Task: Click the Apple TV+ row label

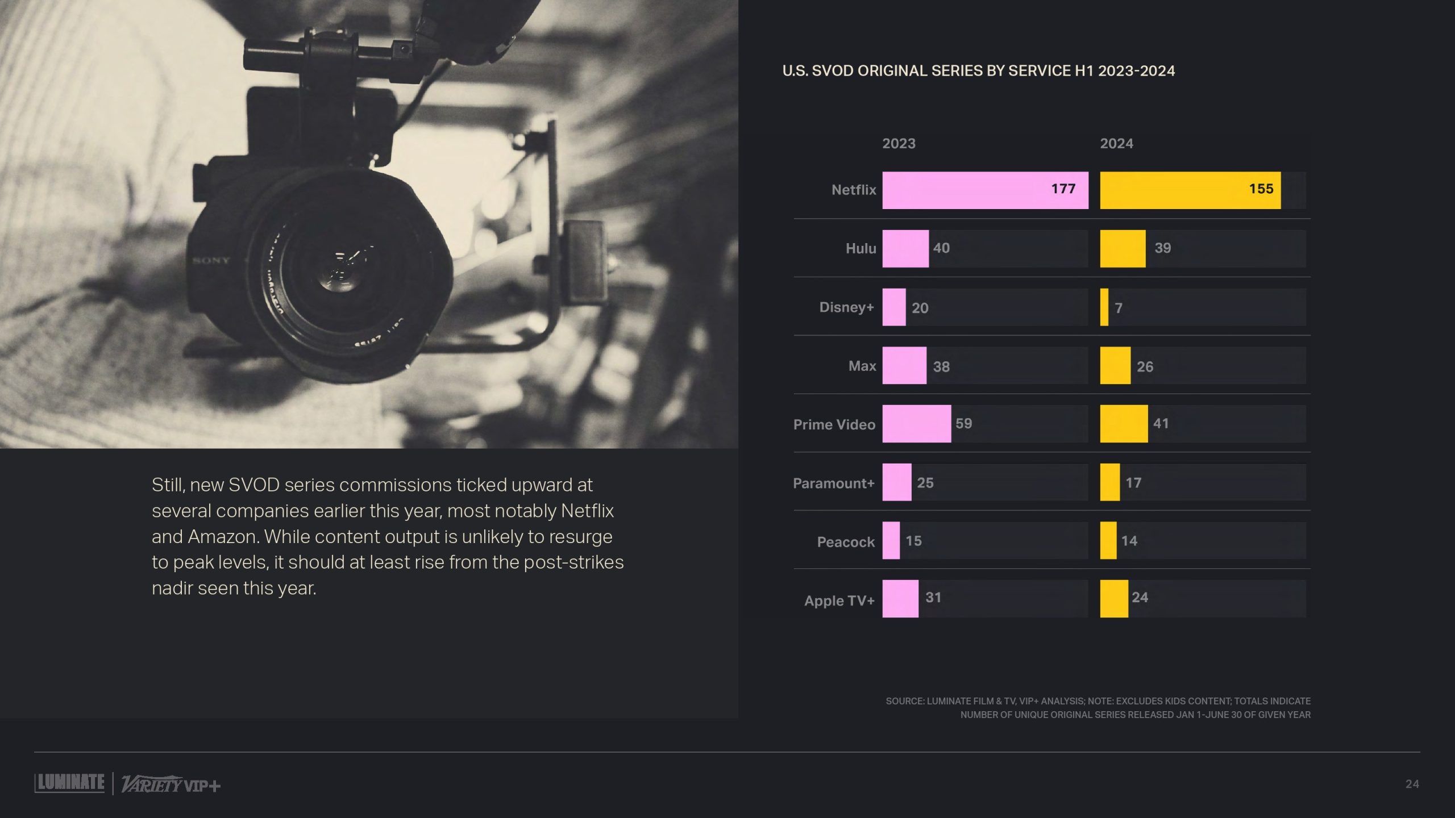Action: pyautogui.click(x=839, y=600)
